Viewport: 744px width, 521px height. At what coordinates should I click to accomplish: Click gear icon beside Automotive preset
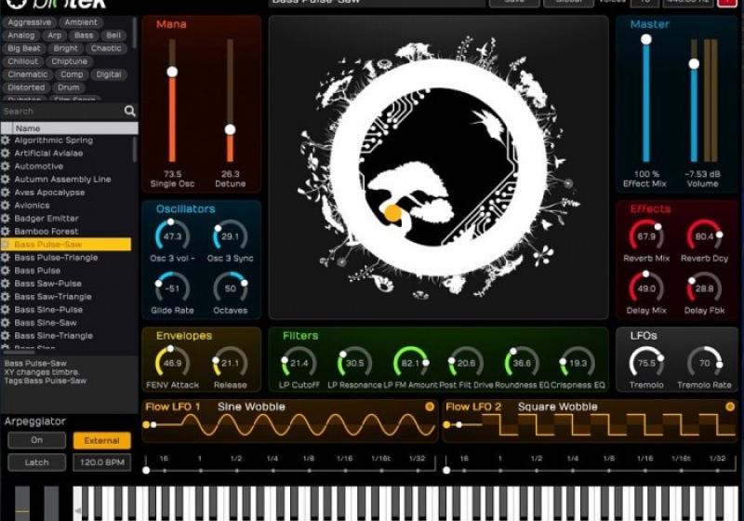pyautogui.click(x=6, y=167)
